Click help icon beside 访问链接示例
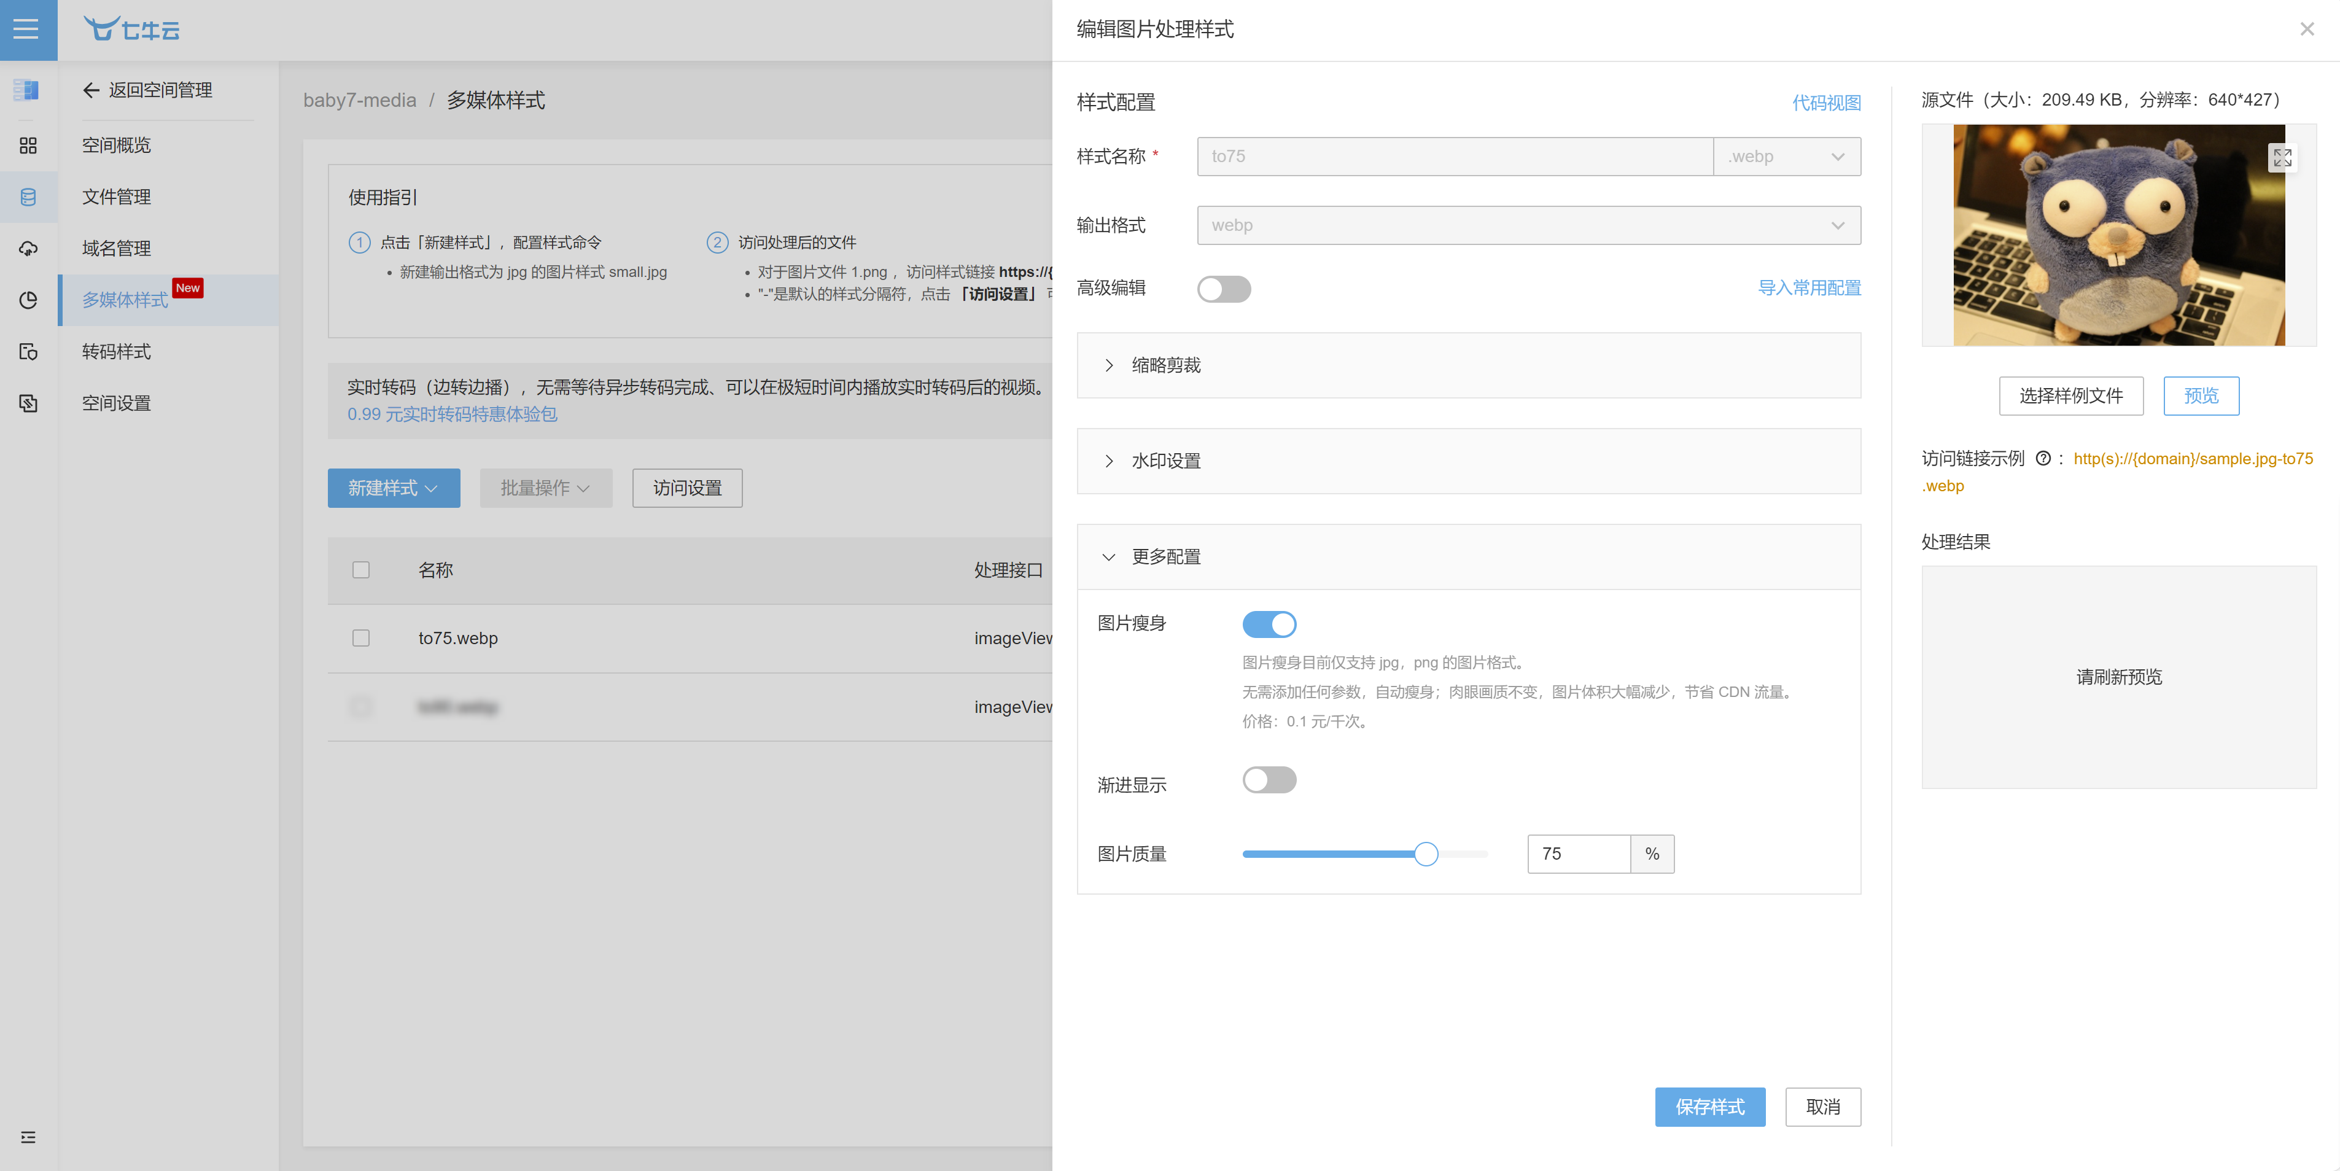Screen dimensions: 2340x1171 pos(2043,459)
